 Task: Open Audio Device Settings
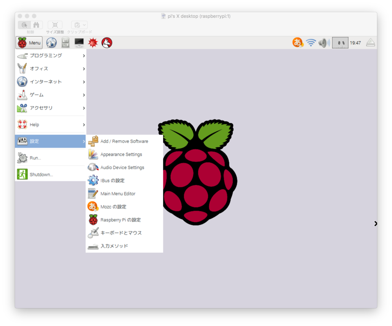click(x=124, y=167)
